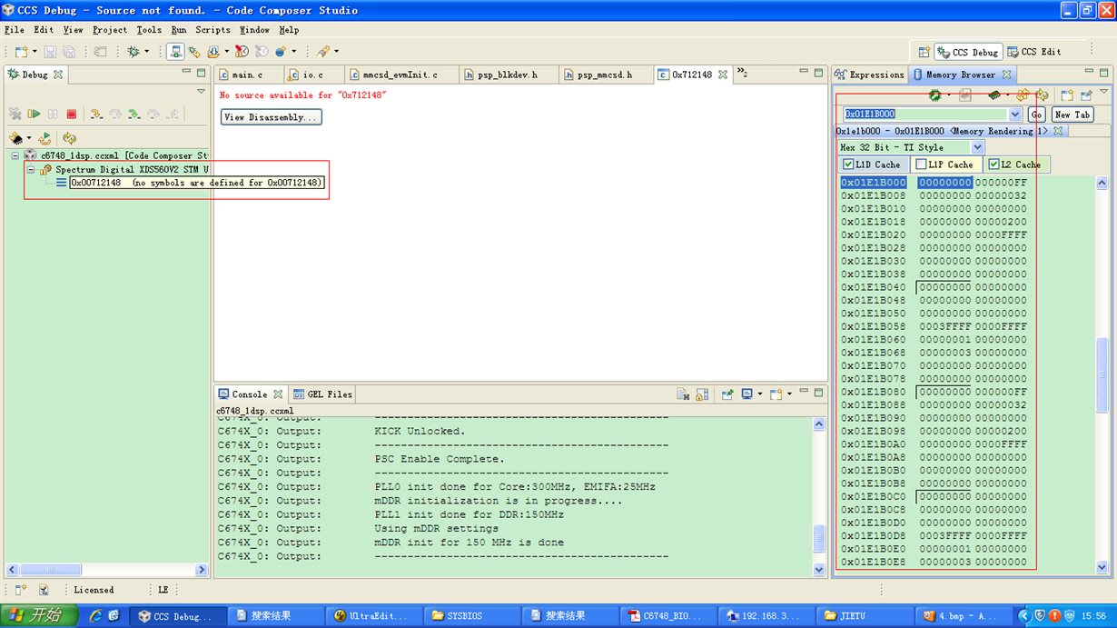Viewport: 1117px width, 628px height.
Task: Click the Go button in Memory Browser
Action: (x=1036, y=115)
